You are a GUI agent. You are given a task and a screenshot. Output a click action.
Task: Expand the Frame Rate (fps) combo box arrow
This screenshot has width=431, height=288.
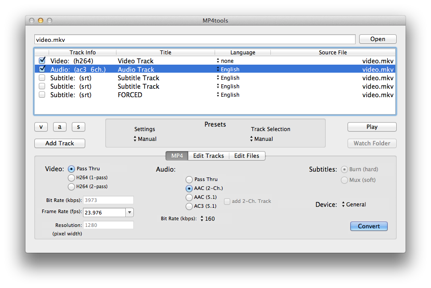point(129,213)
